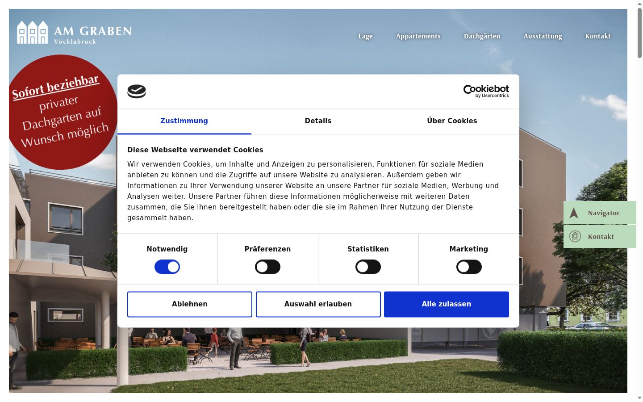Click the Diese Webseite verwendet Cookies heading

point(195,150)
